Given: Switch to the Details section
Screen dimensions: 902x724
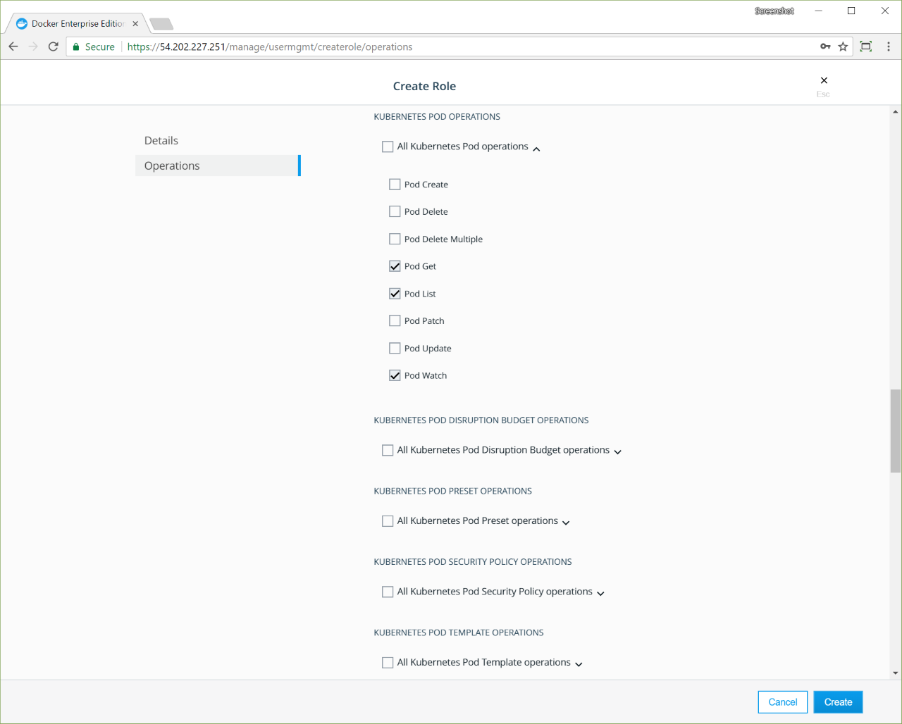Looking at the screenshot, I should [x=161, y=140].
